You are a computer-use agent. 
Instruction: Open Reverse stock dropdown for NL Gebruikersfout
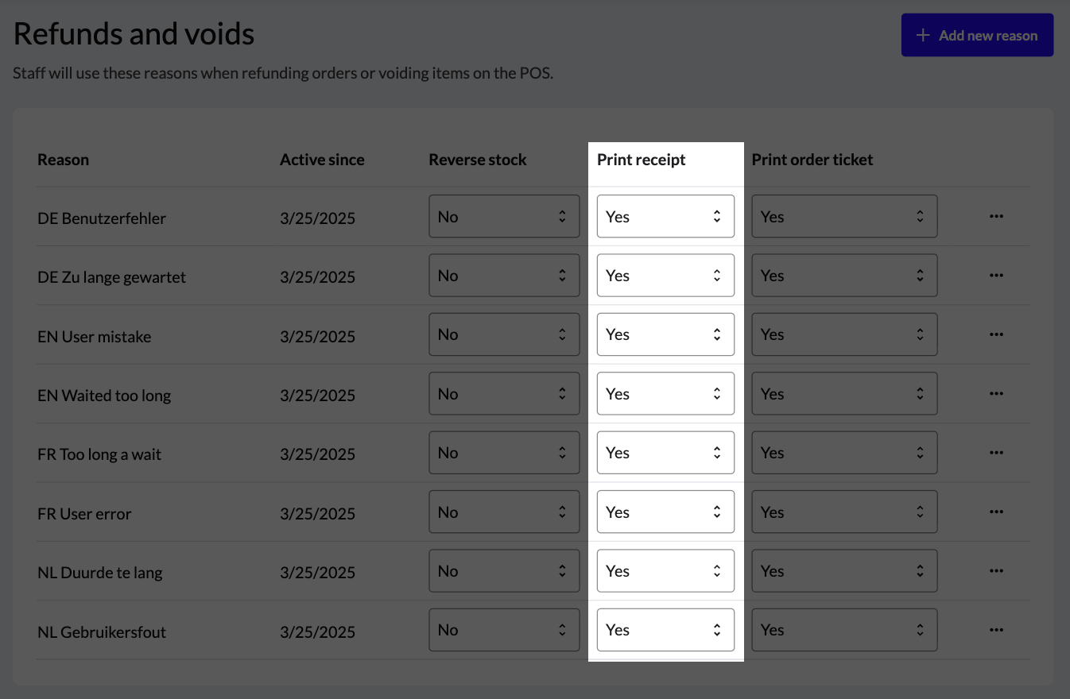tap(504, 629)
